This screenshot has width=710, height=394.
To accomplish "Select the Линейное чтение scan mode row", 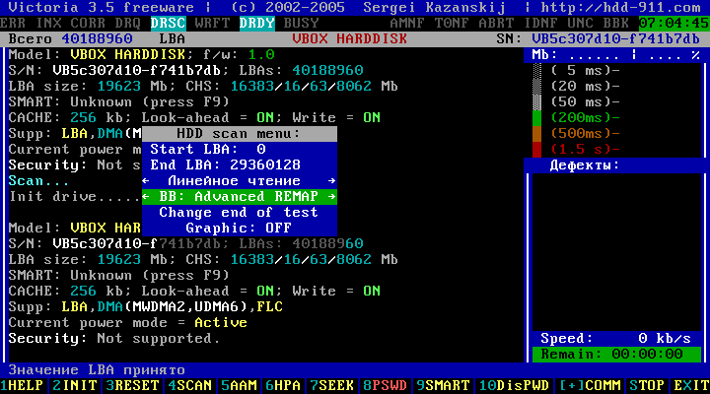I will coord(240,181).
